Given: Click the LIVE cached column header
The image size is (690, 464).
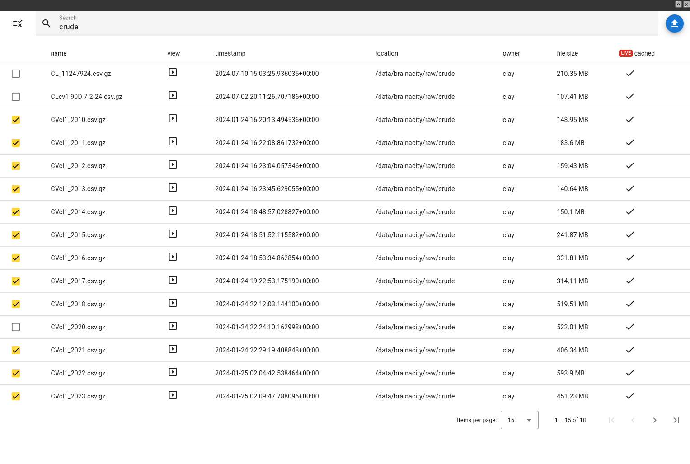Looking at the screenshot, I should coord(637,53).
